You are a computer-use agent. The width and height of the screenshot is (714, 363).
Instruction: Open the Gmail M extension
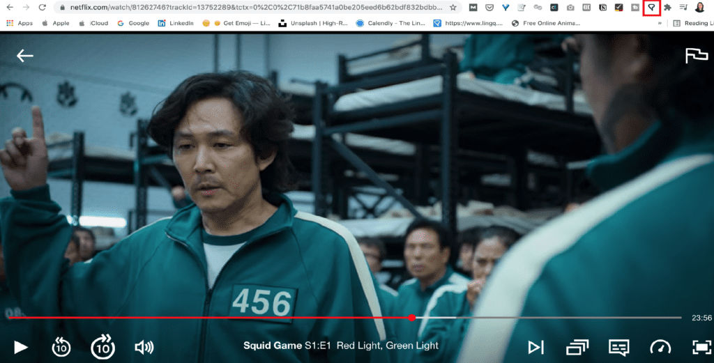(473, 7)
